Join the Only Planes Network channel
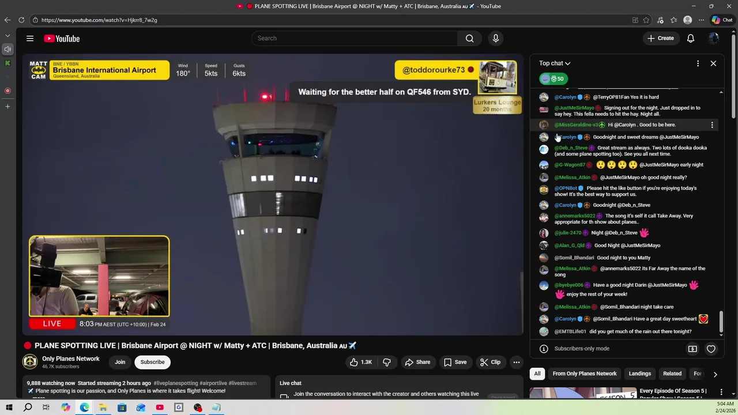 click(120, 362)
